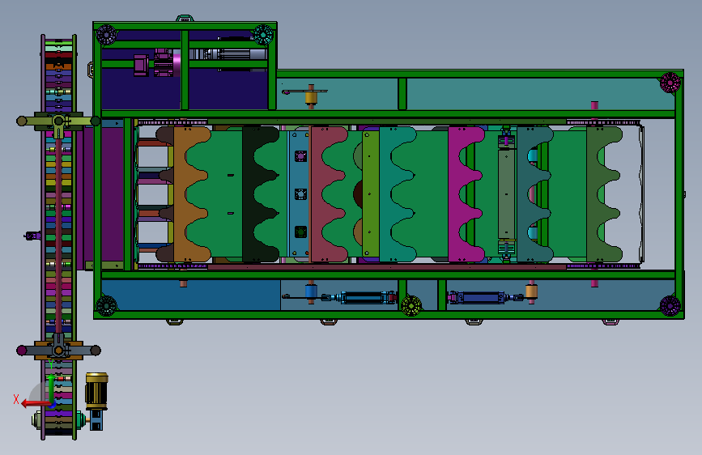This screenshot has width=702, height=455.
Task: Select the magenta caster wheel at top right
Action: point(670,83)
